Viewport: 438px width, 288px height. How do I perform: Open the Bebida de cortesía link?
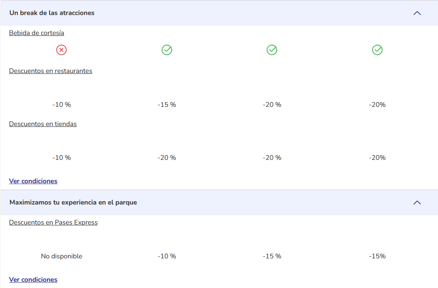[x=37, y=33]
